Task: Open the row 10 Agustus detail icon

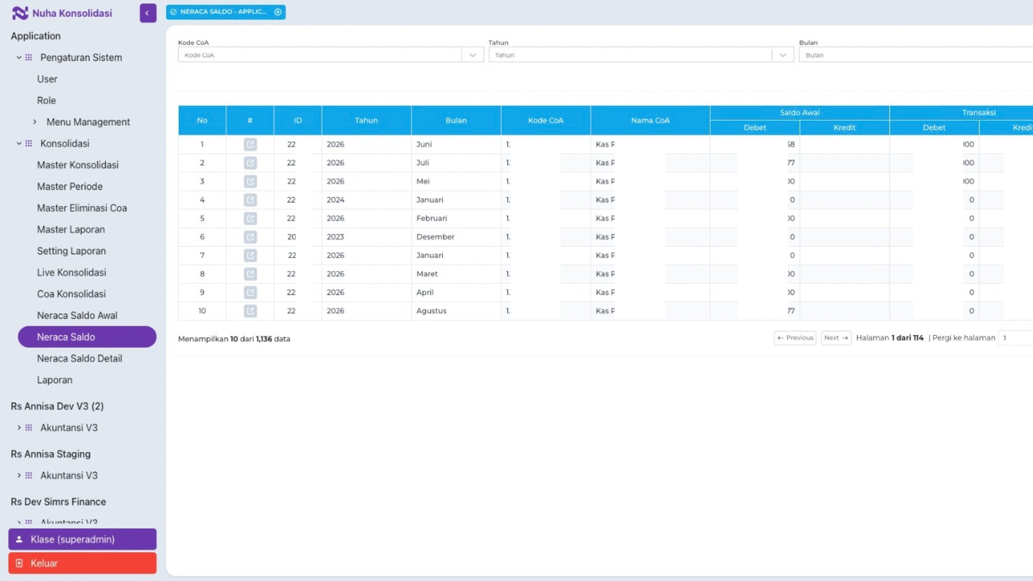Action: [251, 311]
